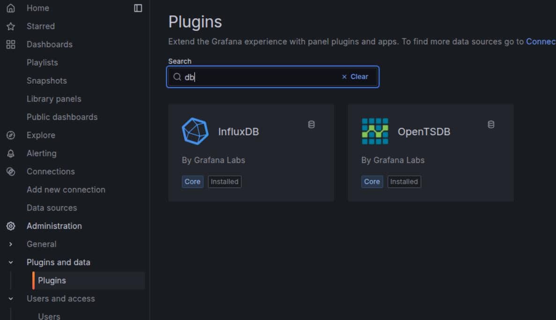
Task: Open Administration in the sidebar
Action: [x=54, y=226]
